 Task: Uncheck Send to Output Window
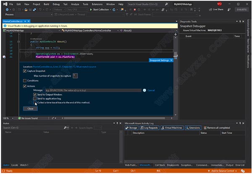point(35,94)
